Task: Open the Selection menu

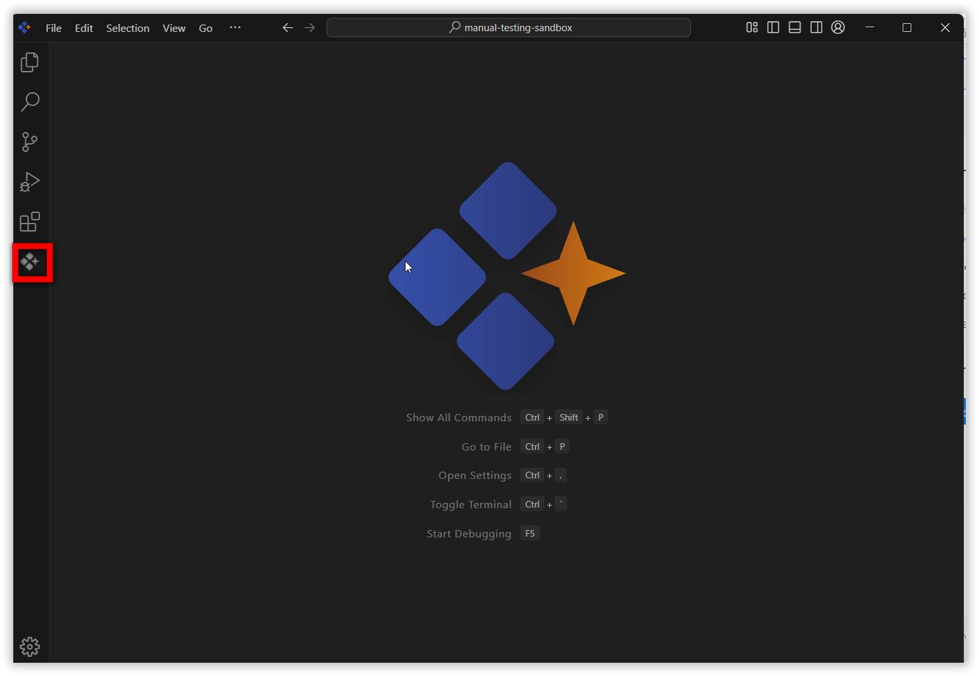Action: 127,28
